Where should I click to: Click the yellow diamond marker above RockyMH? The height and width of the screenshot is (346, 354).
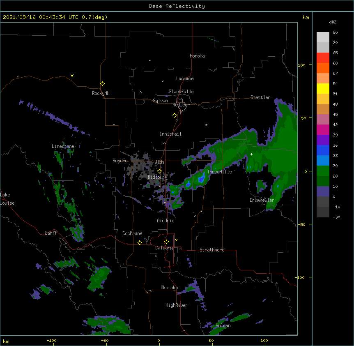click(102, 84)
